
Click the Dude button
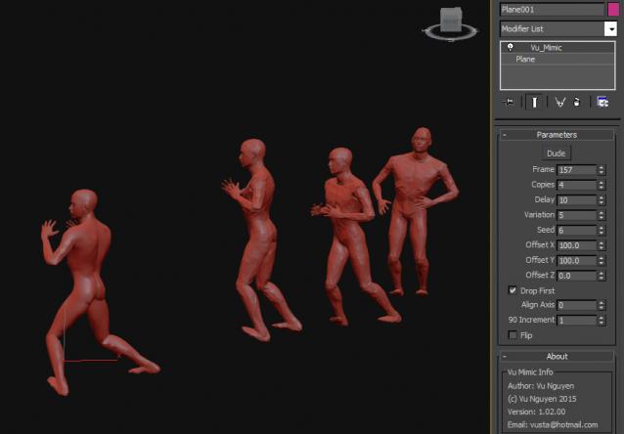coord(556,153)
